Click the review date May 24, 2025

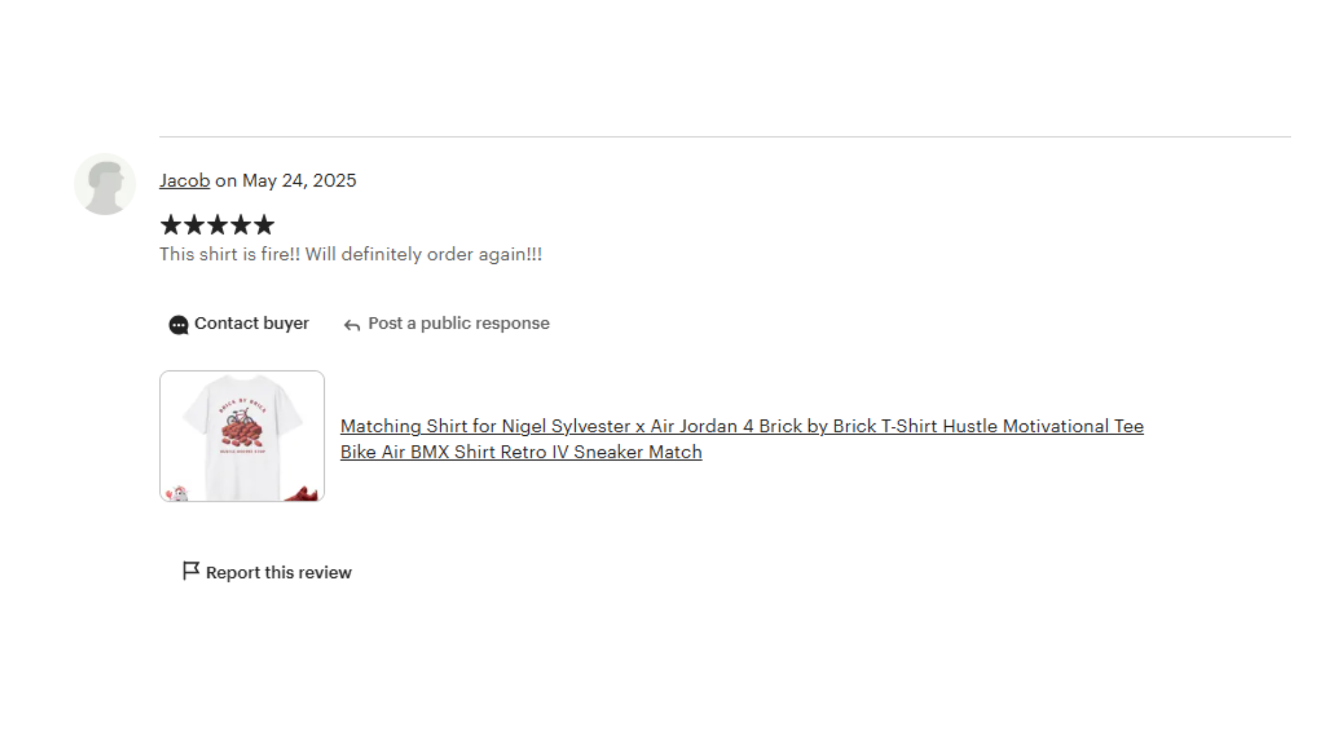pyautogui.click(x=299, y=180)
